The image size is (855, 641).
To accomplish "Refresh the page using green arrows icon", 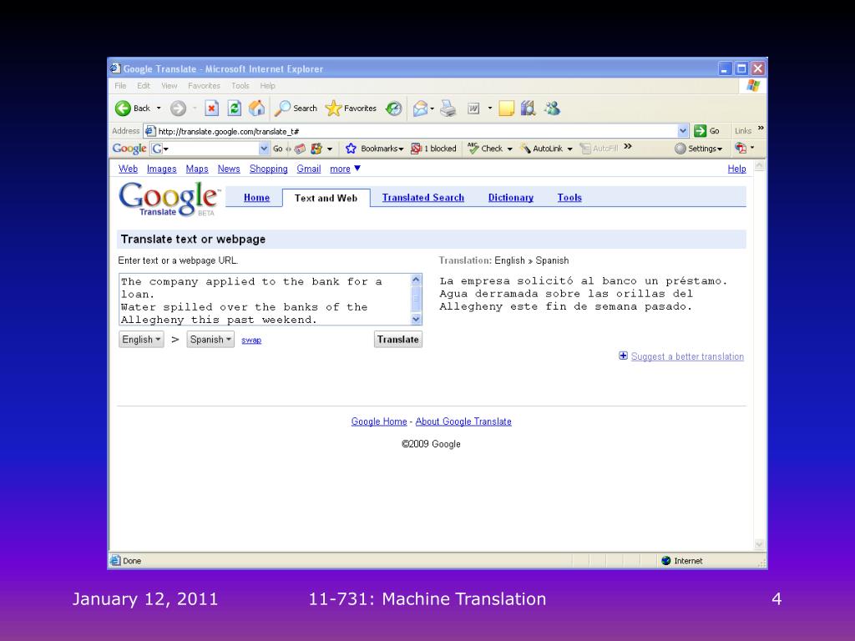I will tap(235, 109).
